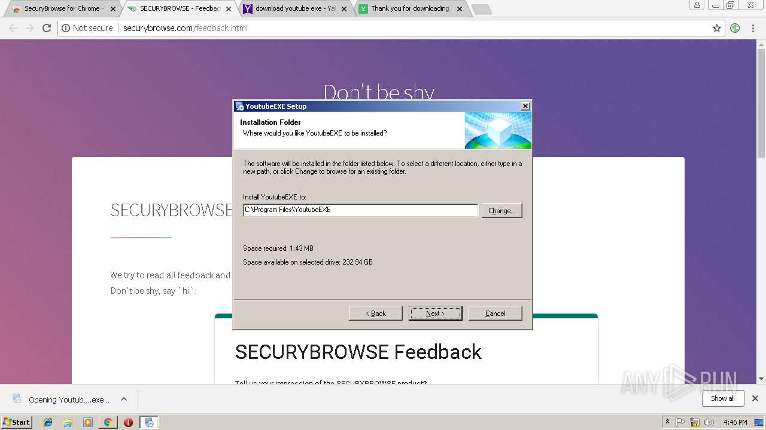Click Space available on selected drive text
This screenshot has width=766, height=430.
tap(308, 262)
